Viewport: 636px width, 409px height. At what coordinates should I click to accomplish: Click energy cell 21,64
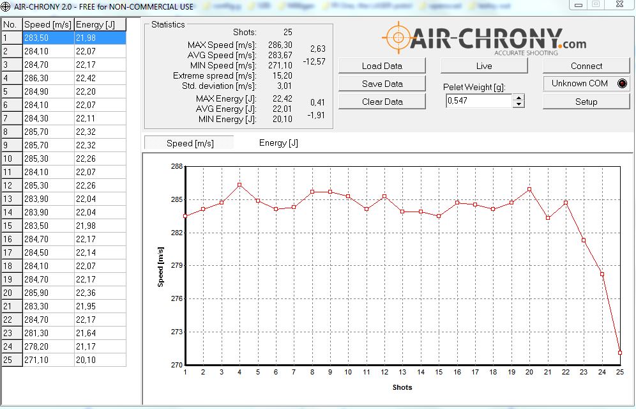(100, 333)
